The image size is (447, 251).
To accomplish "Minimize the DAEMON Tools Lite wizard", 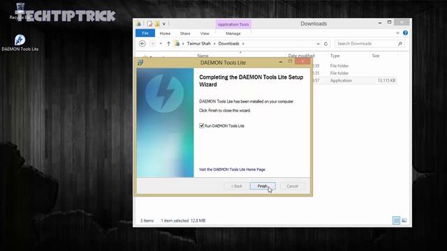I will 281,62.
